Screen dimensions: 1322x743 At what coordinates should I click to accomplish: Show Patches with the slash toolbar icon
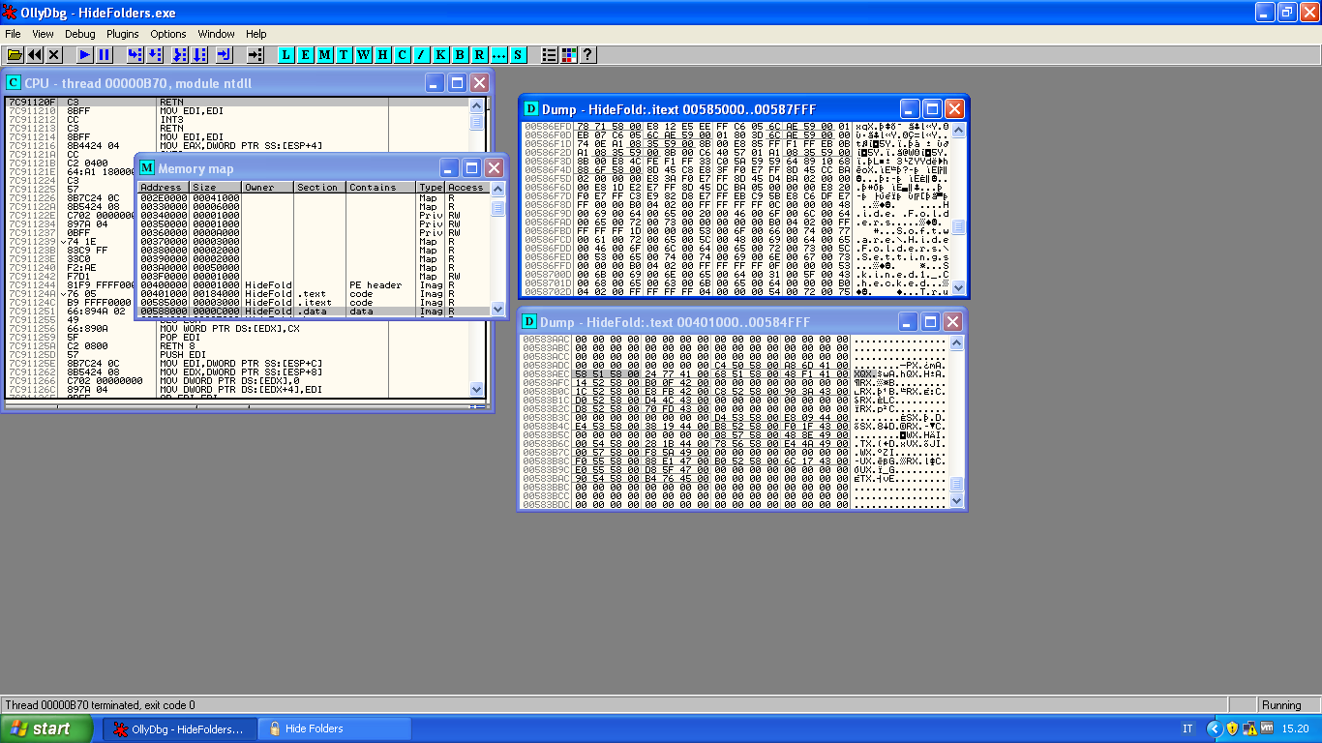[422, 55]
